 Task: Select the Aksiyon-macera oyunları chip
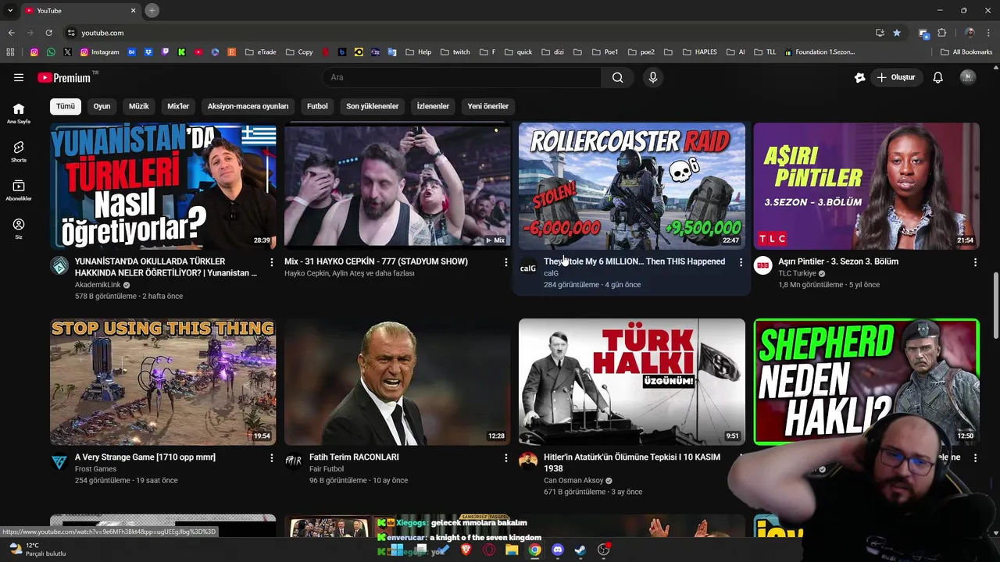(248, 106)
